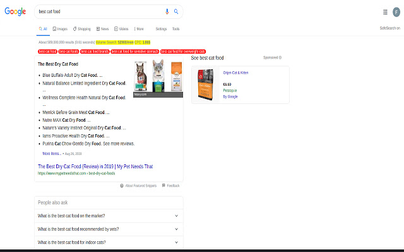Open the Orijen Cat & Kitten product image
This screenshot has height=252, width=404.
tap(206, 84)
